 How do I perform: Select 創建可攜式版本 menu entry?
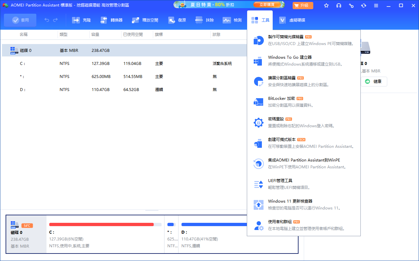click(304, 143)
